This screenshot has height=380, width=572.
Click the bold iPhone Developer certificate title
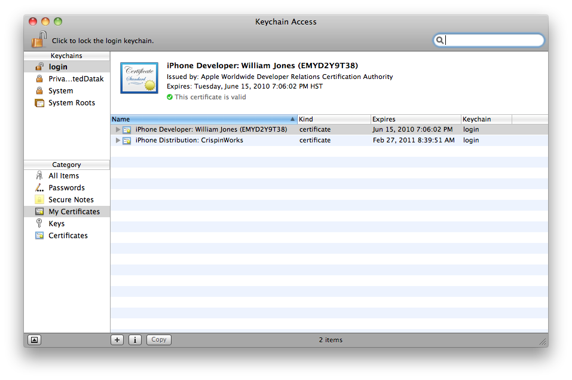click(x=262, y=66)
